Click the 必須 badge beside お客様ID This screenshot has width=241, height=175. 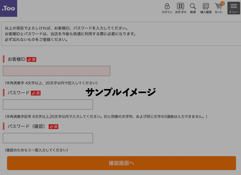(x=31, y=60)
